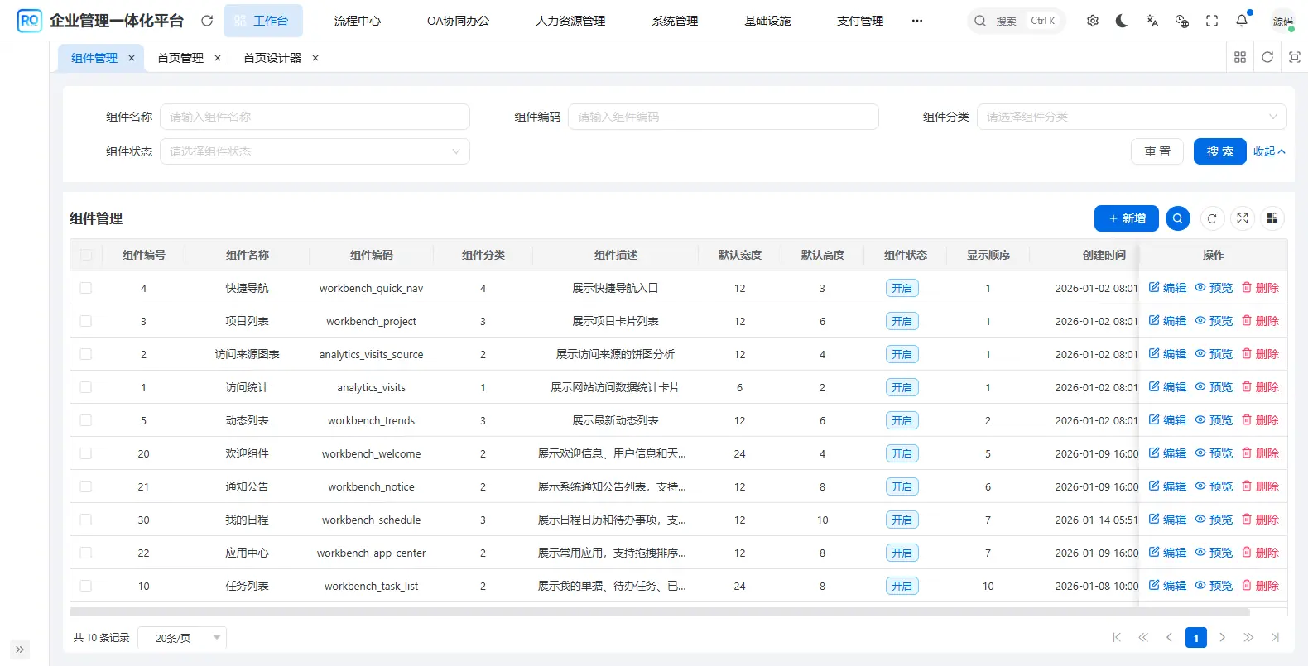Select the 欢迎组件 row checkbox

pos(86,453)
